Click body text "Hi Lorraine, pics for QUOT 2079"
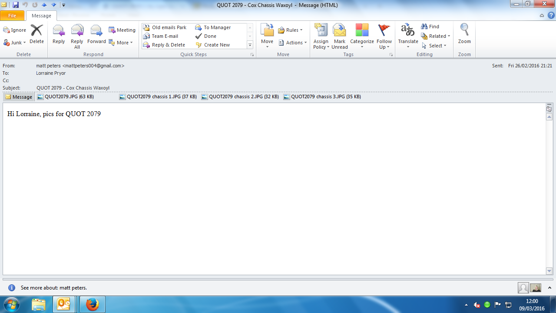 (54, 114)
